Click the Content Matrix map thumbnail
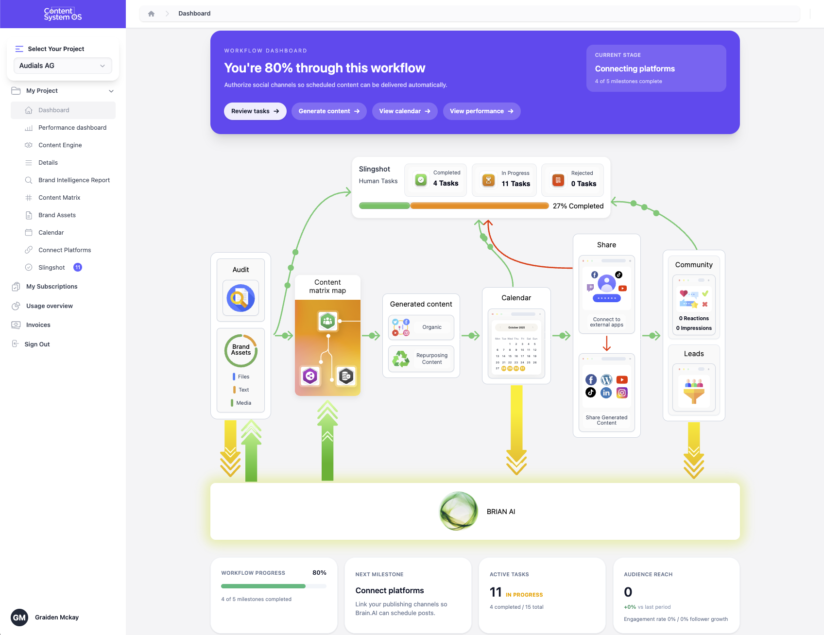The width and height of the screenshot is (824, 635). click(327, 347)
